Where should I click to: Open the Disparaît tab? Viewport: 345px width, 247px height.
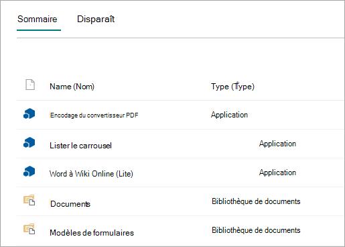(x=96, y=19)
